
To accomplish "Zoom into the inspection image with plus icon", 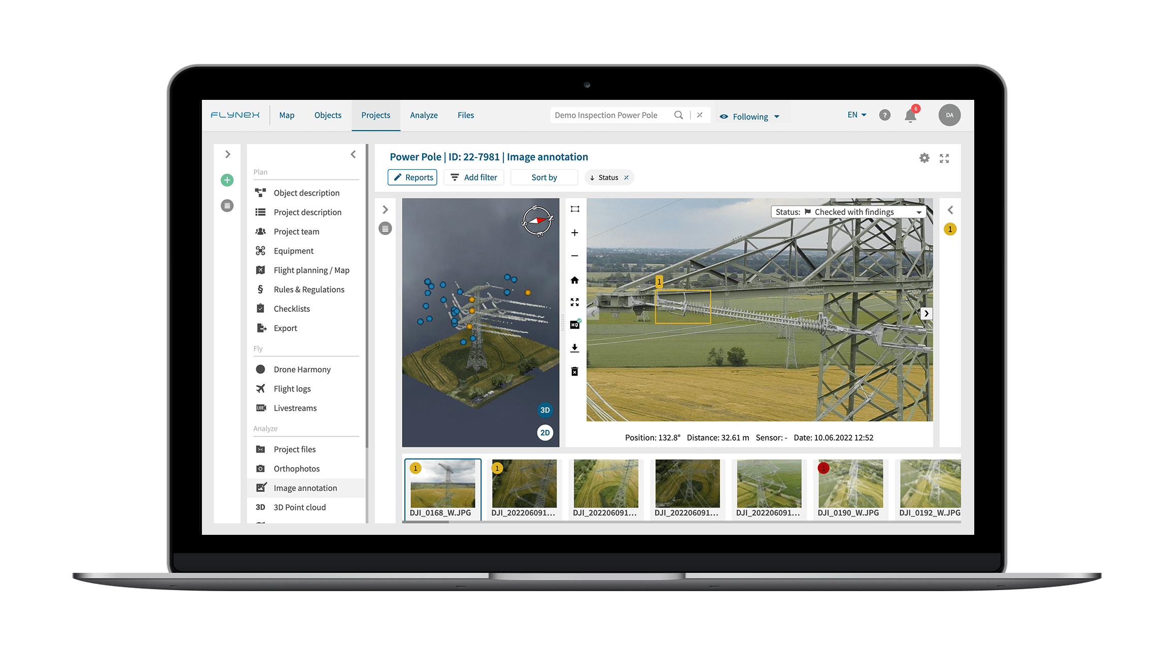I will coord(574,233).
